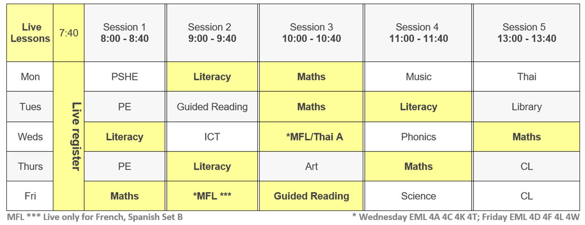Screen dimensions: 585x225
Task: Select the *MFL/Thai A cell on Wednesday
Action: point(311,136)
